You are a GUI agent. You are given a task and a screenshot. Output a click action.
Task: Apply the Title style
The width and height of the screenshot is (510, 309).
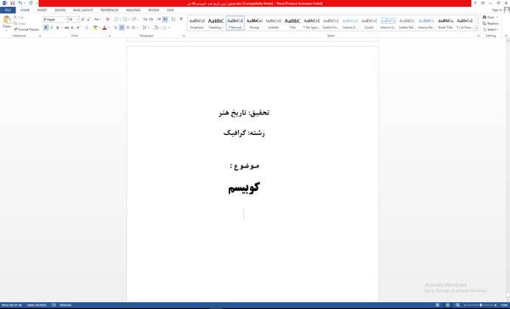[292, 23]
